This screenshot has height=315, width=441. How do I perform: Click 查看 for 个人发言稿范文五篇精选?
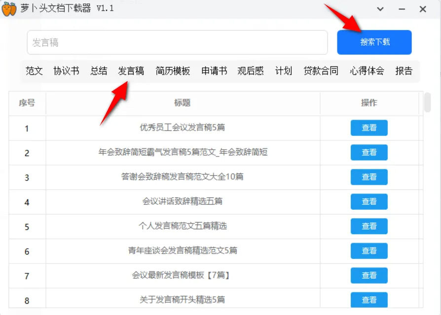coord(369,226)
